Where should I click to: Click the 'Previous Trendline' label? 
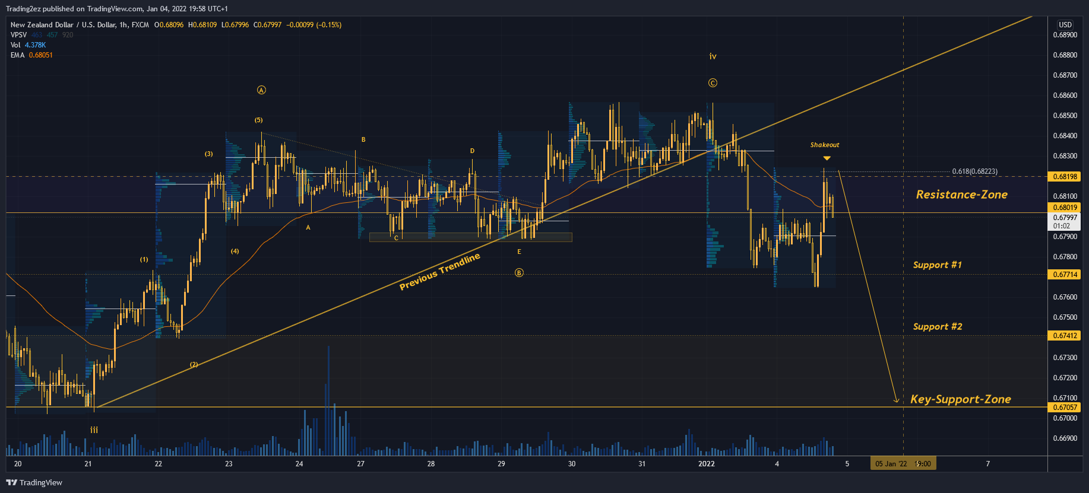[439, 272]
